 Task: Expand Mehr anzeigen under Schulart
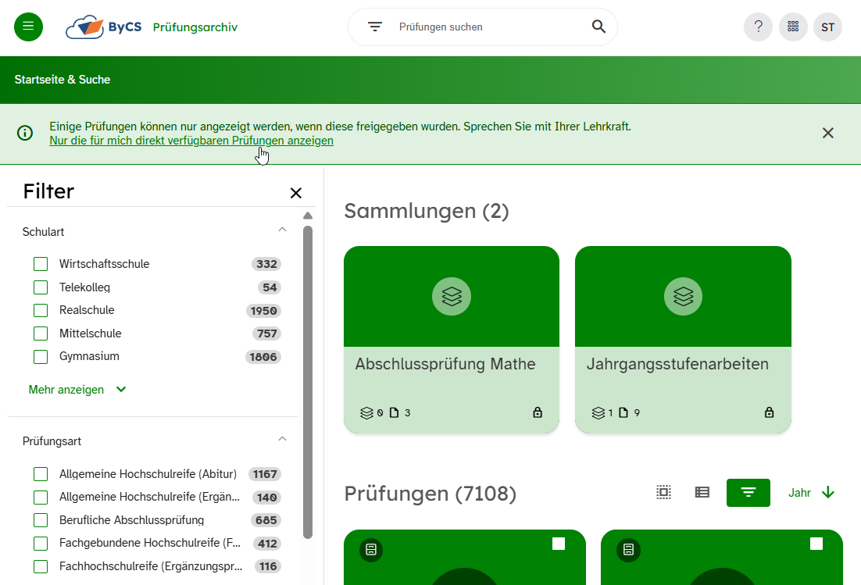77,390
